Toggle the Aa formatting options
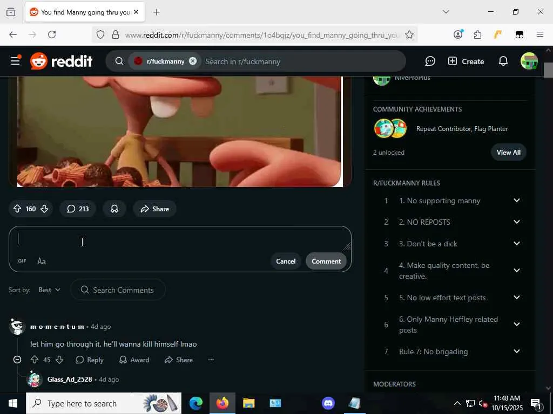Image resolution: width=553 pixels, height=414 pixels. point(42,261)
